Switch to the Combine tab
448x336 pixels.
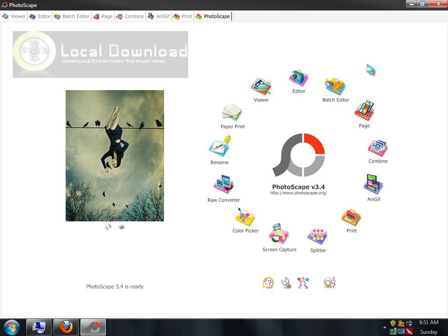click(130, 16)
